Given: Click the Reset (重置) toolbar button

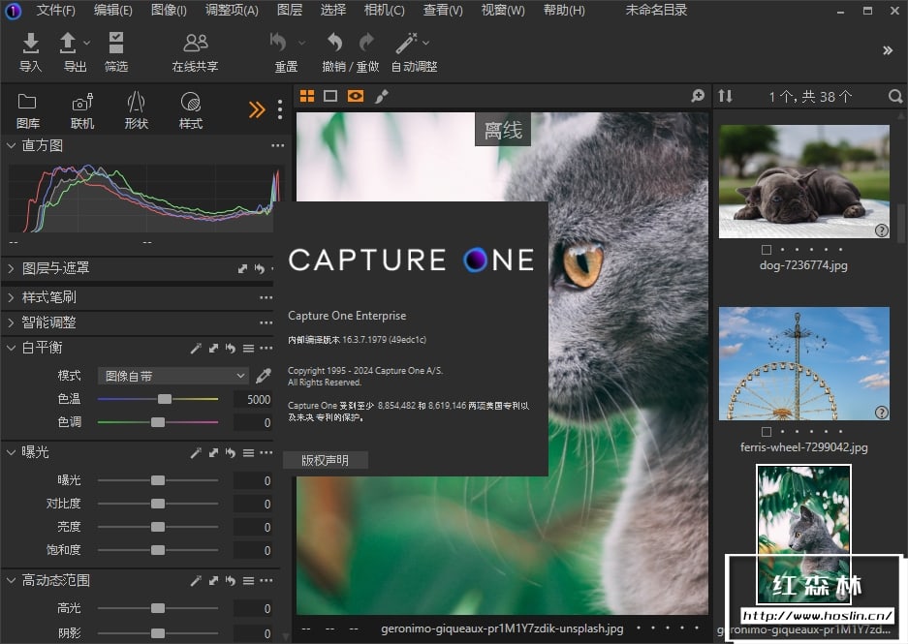Looking at the screenshot, I should [279, 44].
